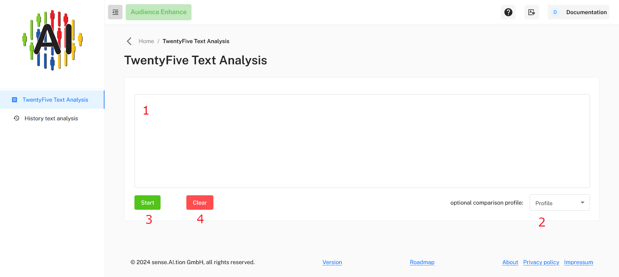This screenshot has height=277, width=619.
Task: Open the help question mark icon
Action: coord(508,12)
